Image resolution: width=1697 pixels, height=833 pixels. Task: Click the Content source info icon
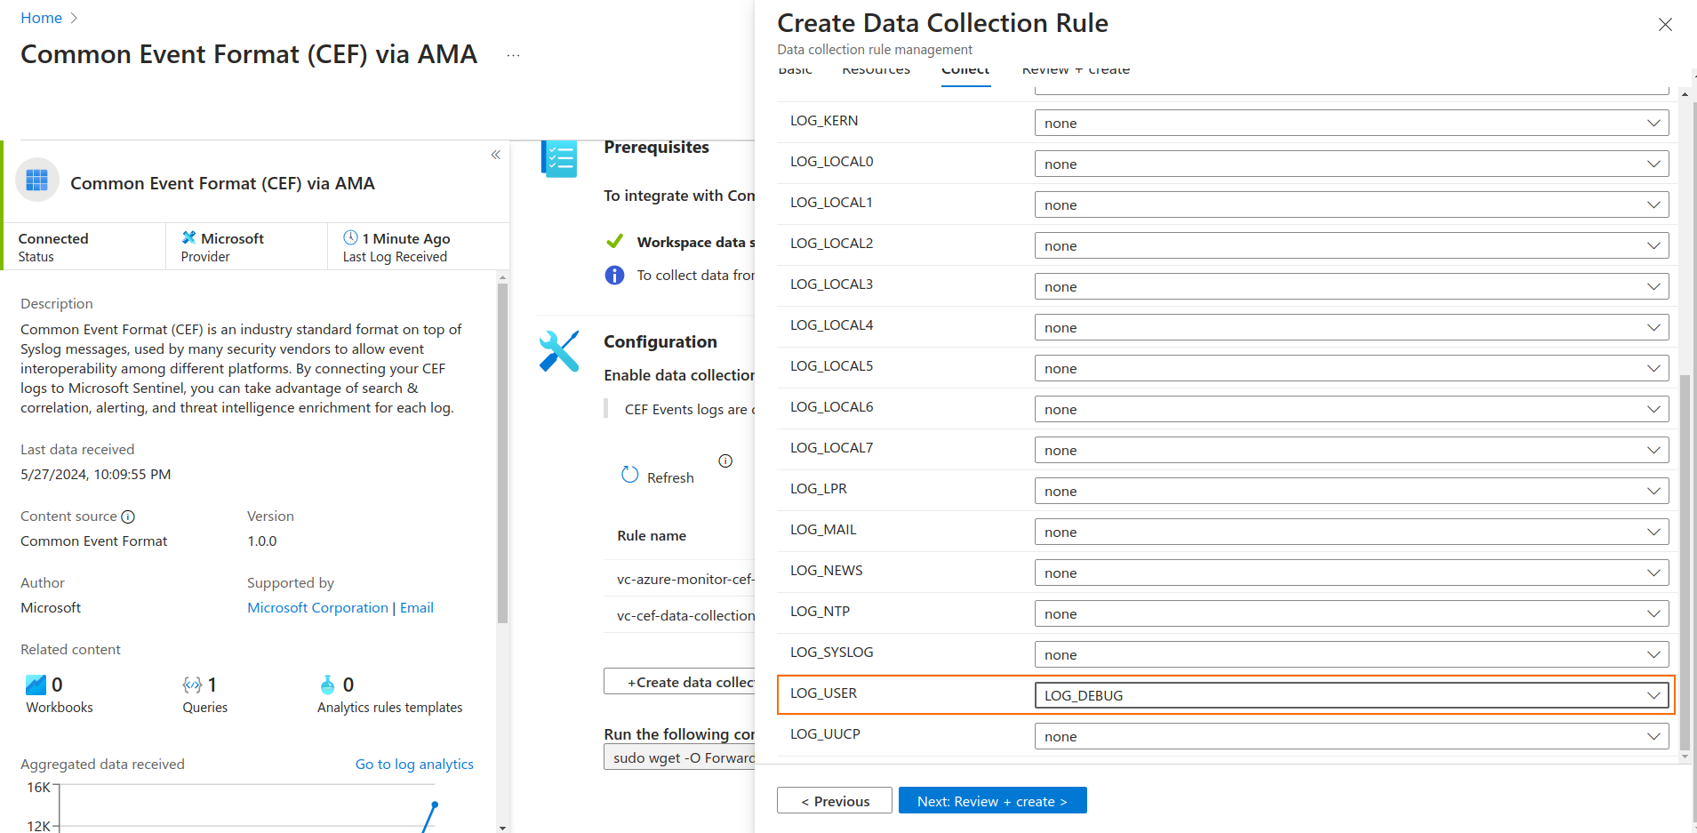click(x=128, y=517)
